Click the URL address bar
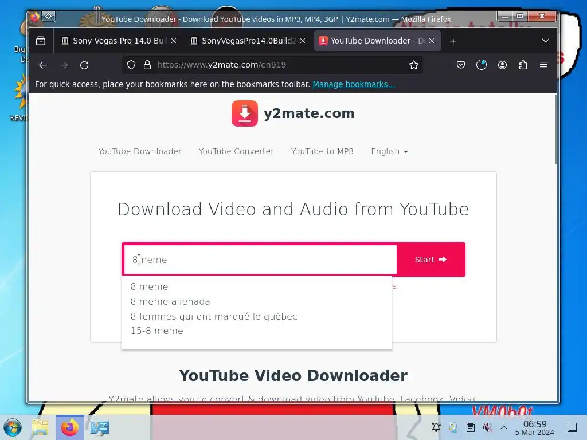This screenshot has width=587, height=440. [x=272, y=65]
